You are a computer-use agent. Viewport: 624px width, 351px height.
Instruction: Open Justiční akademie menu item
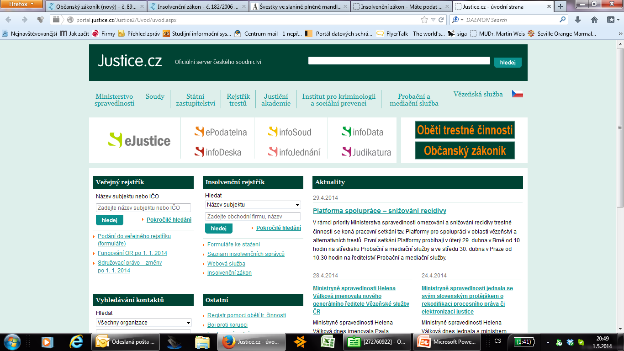point(276,100)
